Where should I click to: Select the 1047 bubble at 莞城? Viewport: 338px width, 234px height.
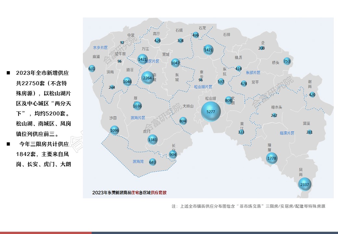pyautogui.click(x=175, y=63)
